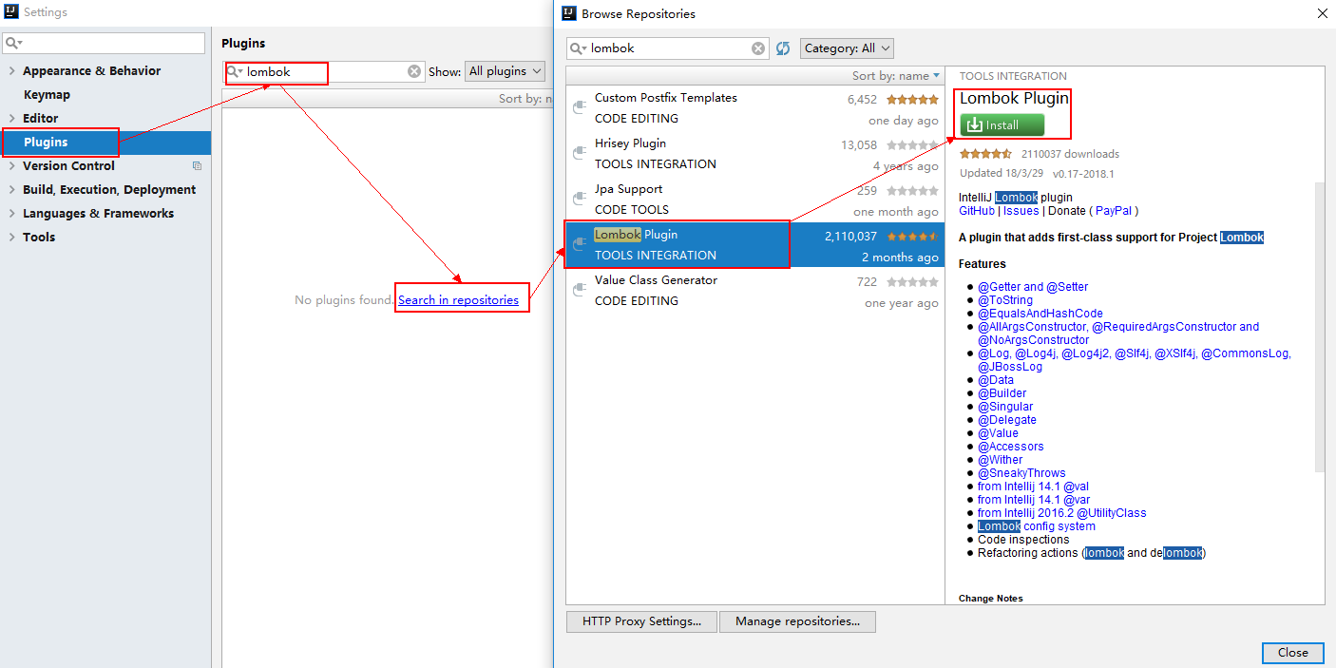Open the Show: All plugins dropdown
The height and width of the screenshot is (668, 1336).
click(x=505, y=71)
